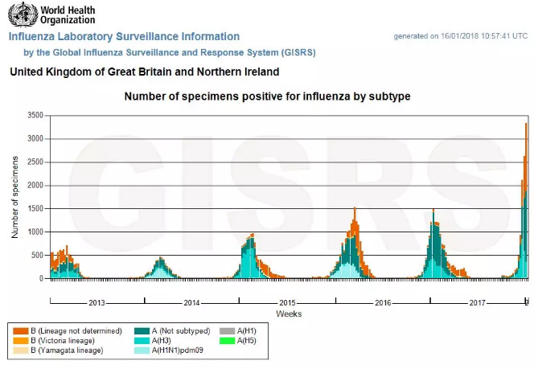Select the green A(H5) legend swatch
This screenshot has width=534, height=369.
tap(228, 341)
